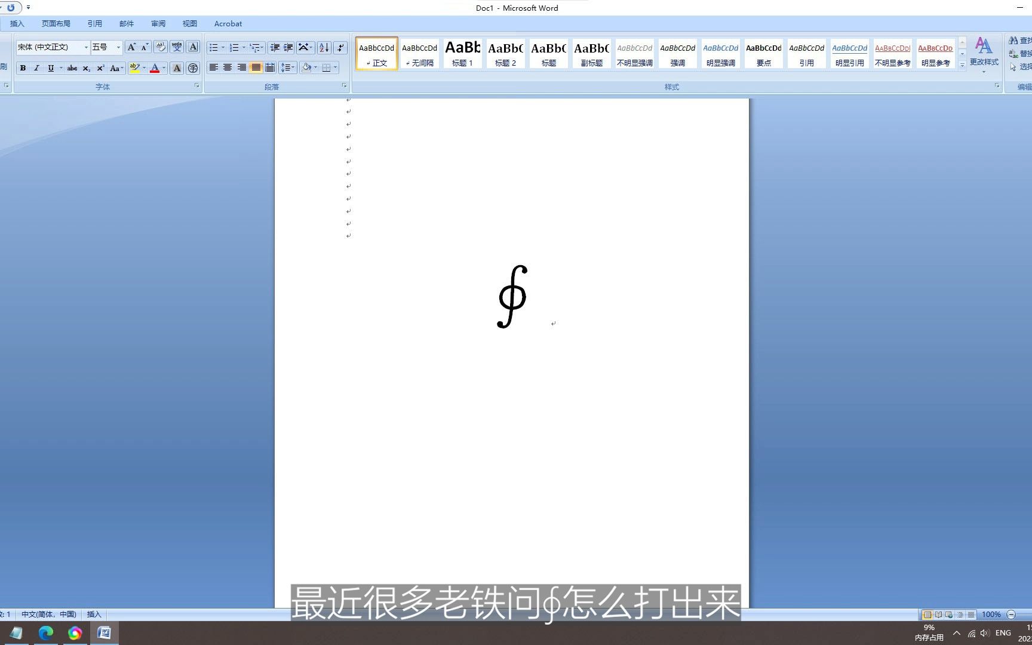Click the 更改样式 (Change Styles) button
The height and width of the screenshot is (645, 1032).
(983, 54)
